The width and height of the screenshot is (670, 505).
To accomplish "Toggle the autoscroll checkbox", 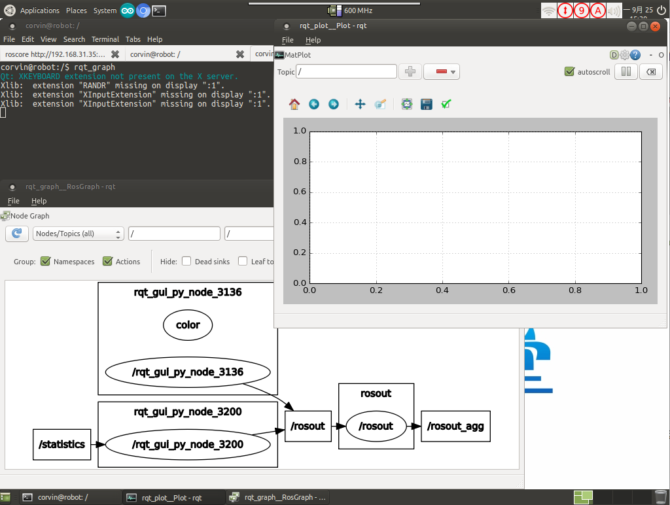I will [570, 72].
